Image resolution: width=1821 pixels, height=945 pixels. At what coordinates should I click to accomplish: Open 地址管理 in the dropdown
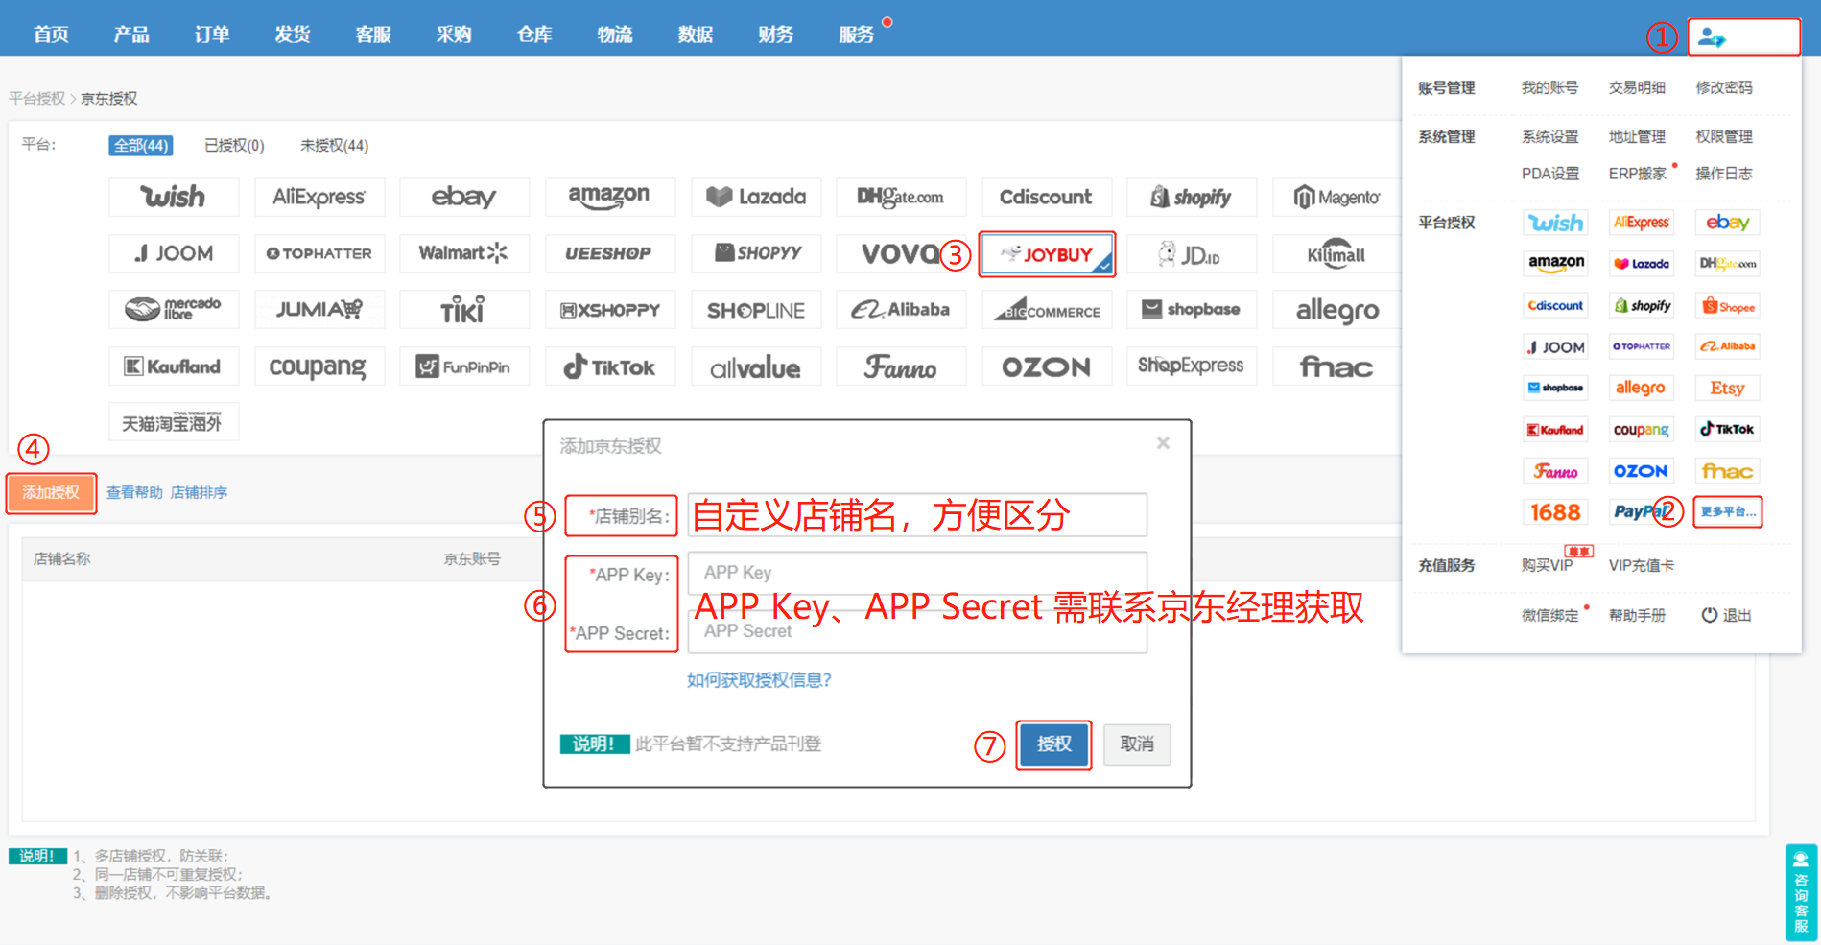1637,137
